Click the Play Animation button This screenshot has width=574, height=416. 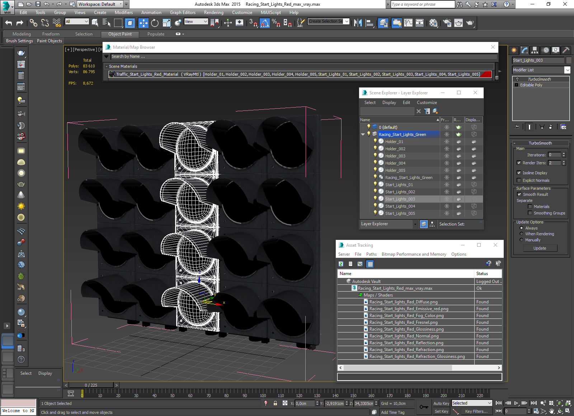tap(516, 403)
